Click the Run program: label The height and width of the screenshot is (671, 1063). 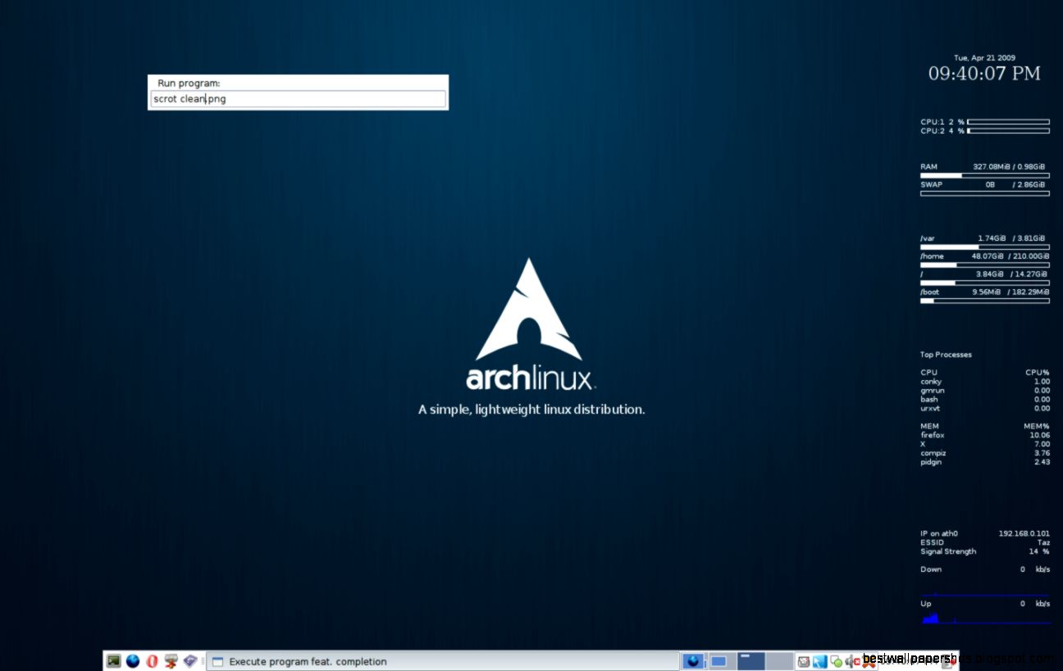coord(189,83)
